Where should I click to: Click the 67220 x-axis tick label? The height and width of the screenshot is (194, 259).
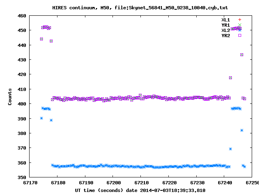[x=170, y=183]
